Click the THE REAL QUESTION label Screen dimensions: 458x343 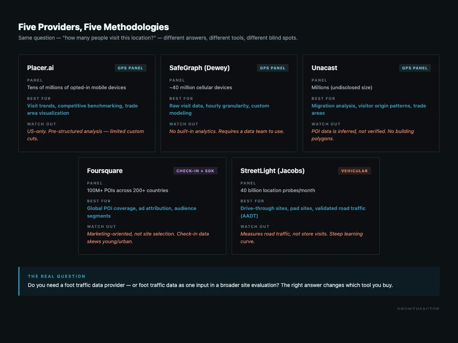tap(56, 276)
